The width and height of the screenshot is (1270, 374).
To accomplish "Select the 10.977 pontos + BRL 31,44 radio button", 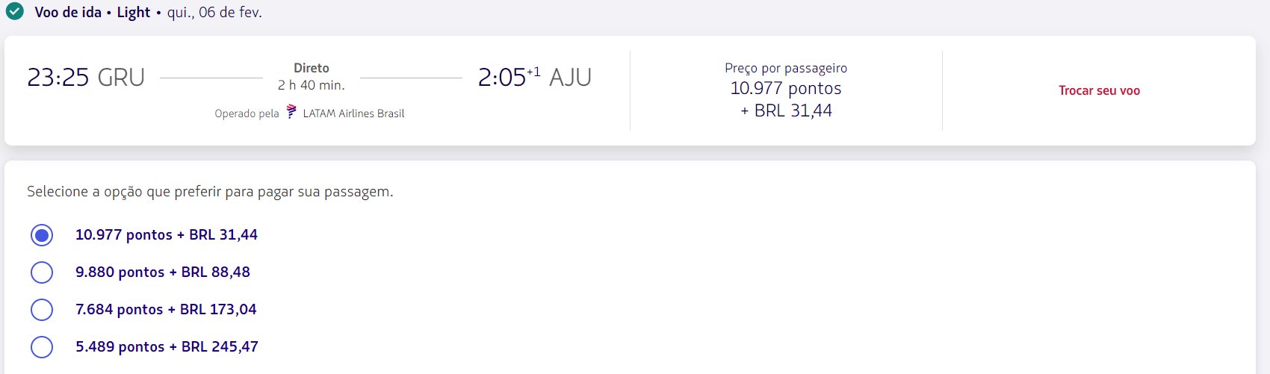I will pos(42,235).
